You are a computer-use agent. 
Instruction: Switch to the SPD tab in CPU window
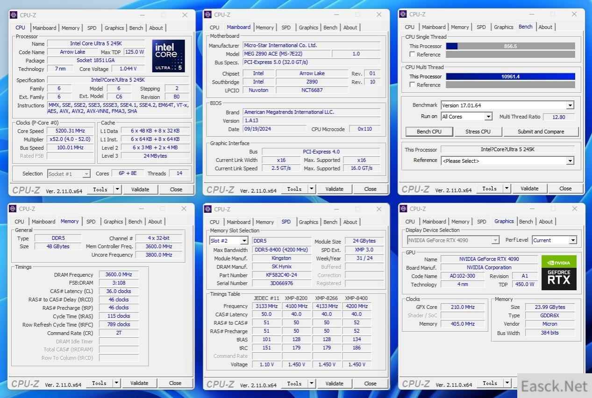[x=92, y=28]
